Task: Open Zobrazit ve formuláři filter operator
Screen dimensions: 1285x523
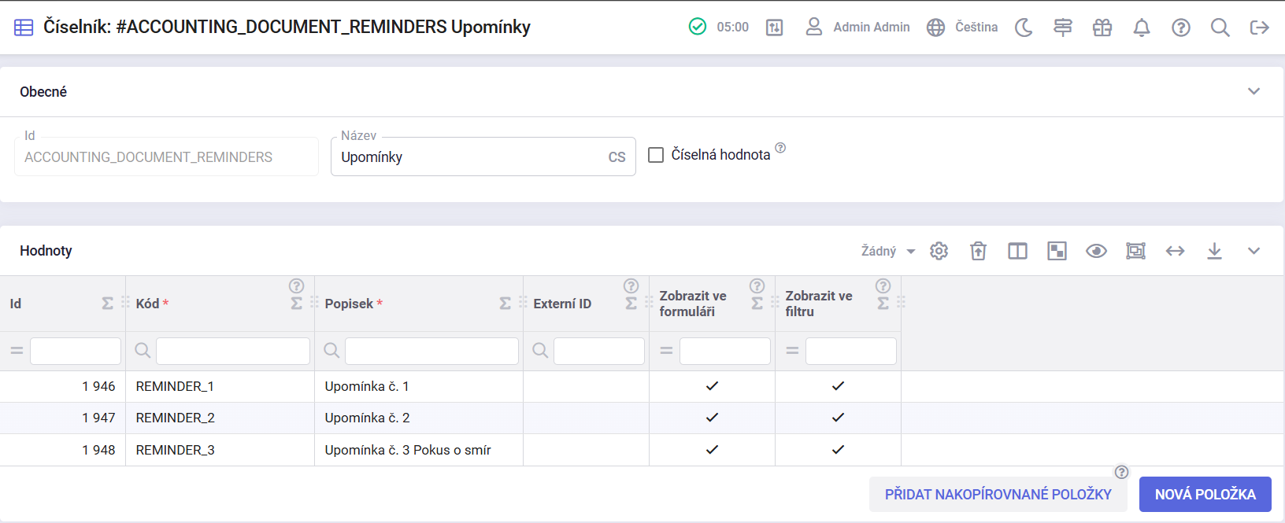Action: coord(666,351)
